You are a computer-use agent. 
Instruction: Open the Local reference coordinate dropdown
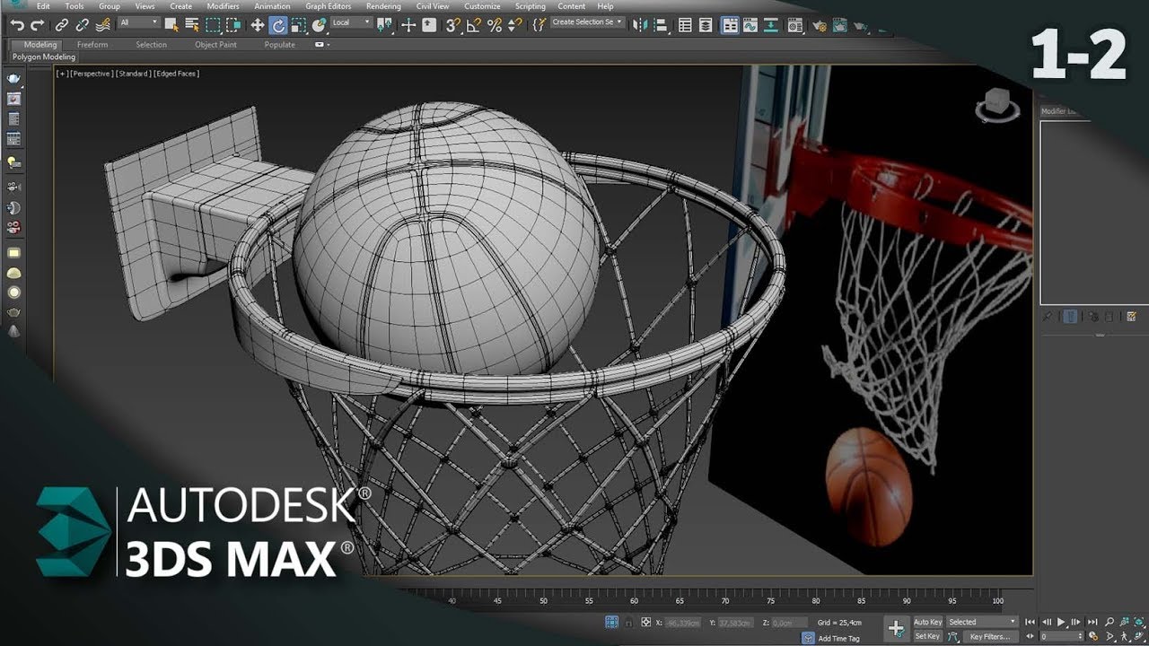[352, 22]
